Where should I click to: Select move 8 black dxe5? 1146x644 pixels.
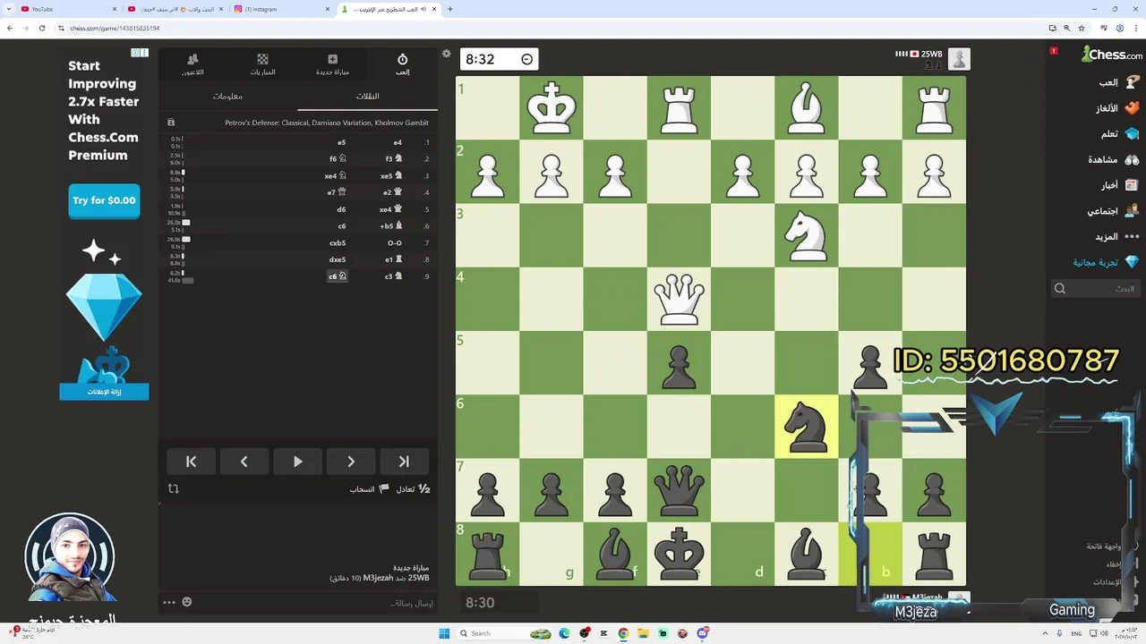click(338, 259)
